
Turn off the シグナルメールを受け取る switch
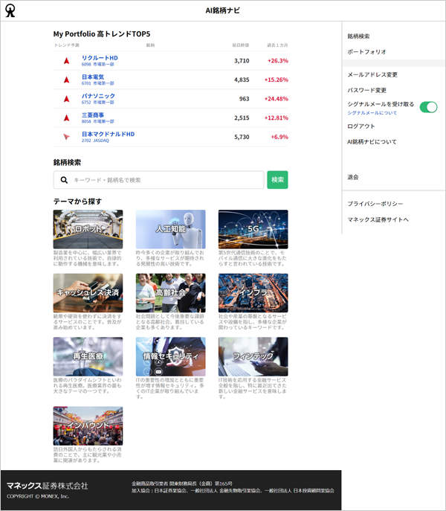click(x=428, y=107)
